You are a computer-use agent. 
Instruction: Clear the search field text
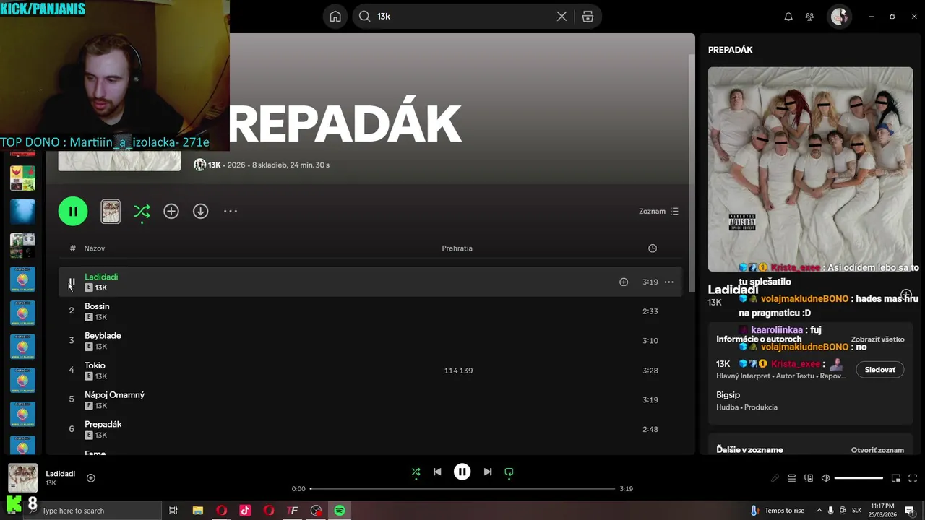[x=562, y=17]
